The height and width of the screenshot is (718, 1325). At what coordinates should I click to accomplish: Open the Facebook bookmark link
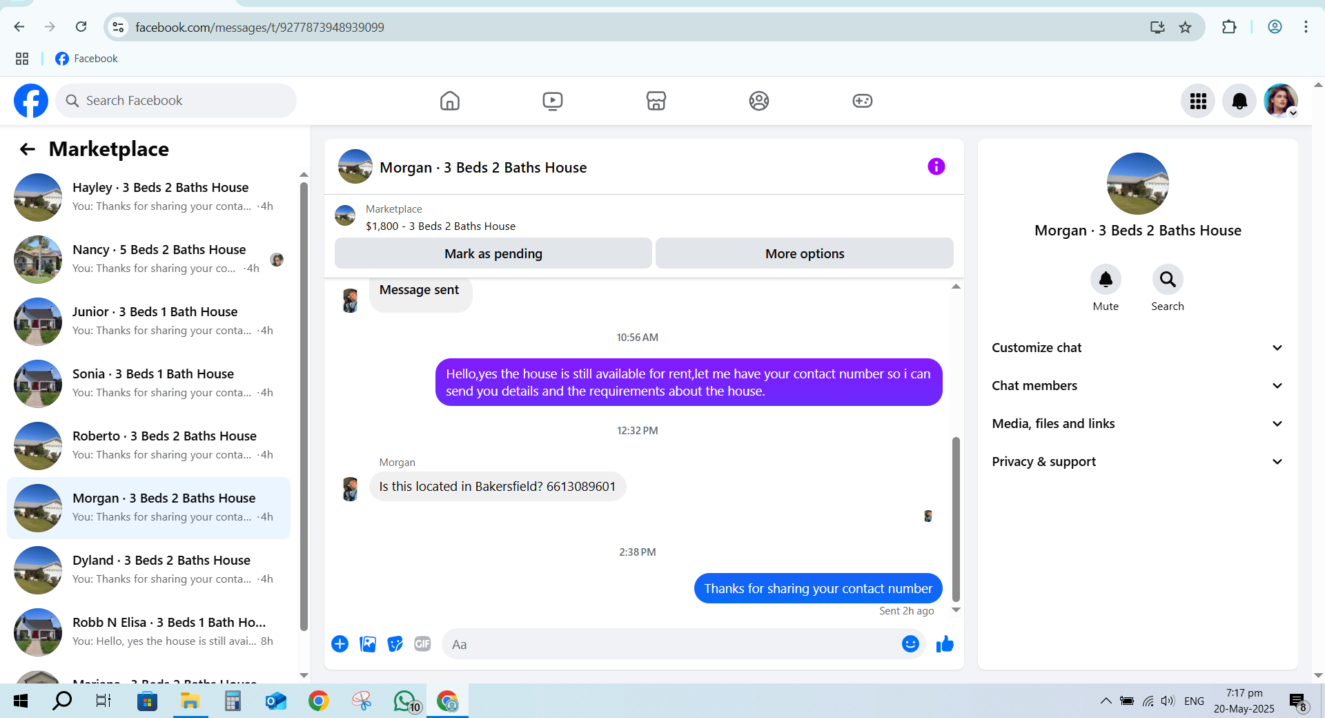pos(86,59)
